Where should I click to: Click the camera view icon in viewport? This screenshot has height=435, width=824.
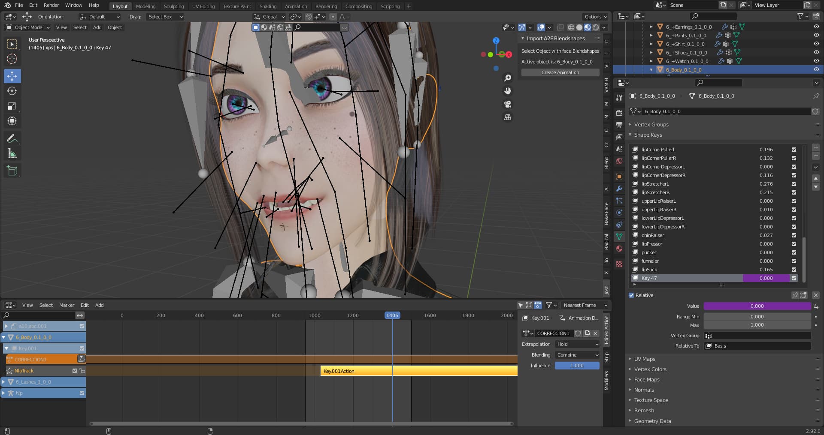pyautogui.click(x=508, y=104)
